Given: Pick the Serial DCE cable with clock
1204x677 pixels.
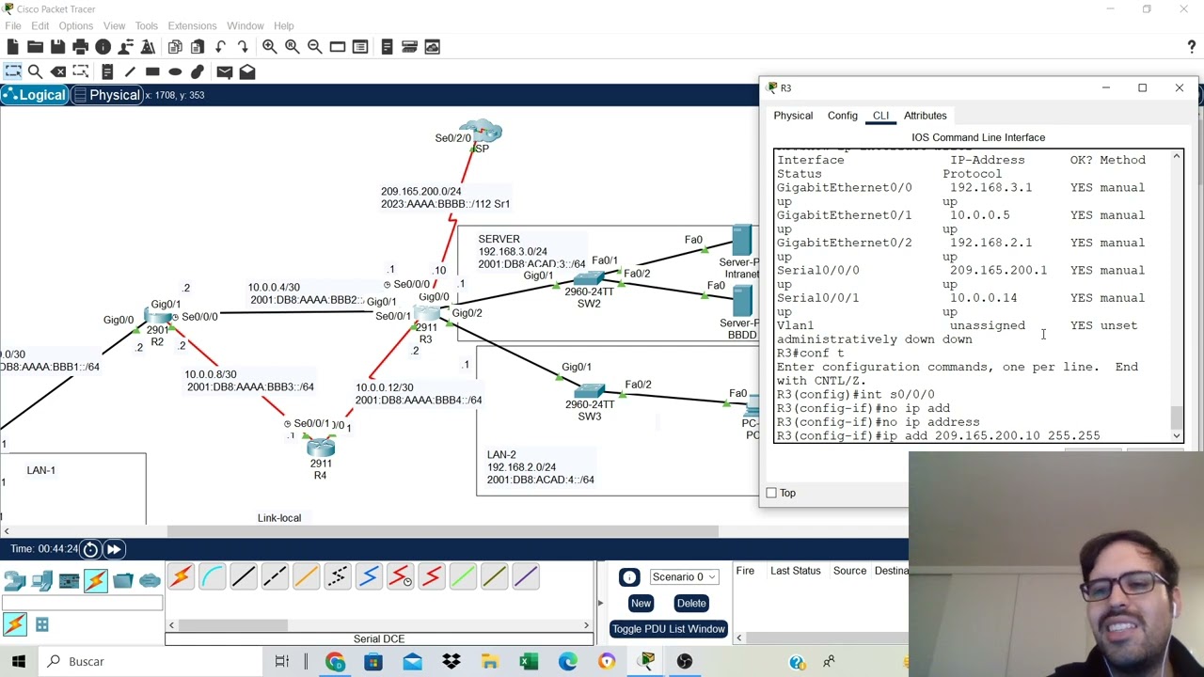Looking at the screenshot, I should point(400,576).
